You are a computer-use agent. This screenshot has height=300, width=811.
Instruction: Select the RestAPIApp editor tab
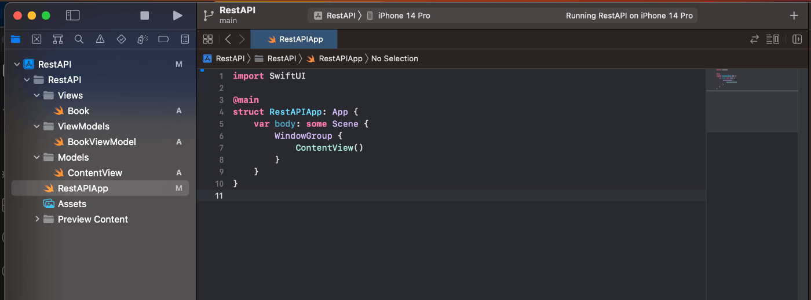pos(294,39)
